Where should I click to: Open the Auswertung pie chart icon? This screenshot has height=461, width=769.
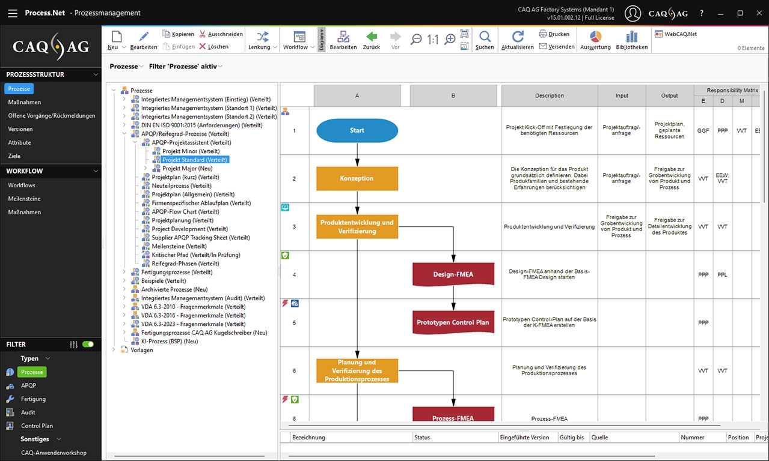[595, 37]
